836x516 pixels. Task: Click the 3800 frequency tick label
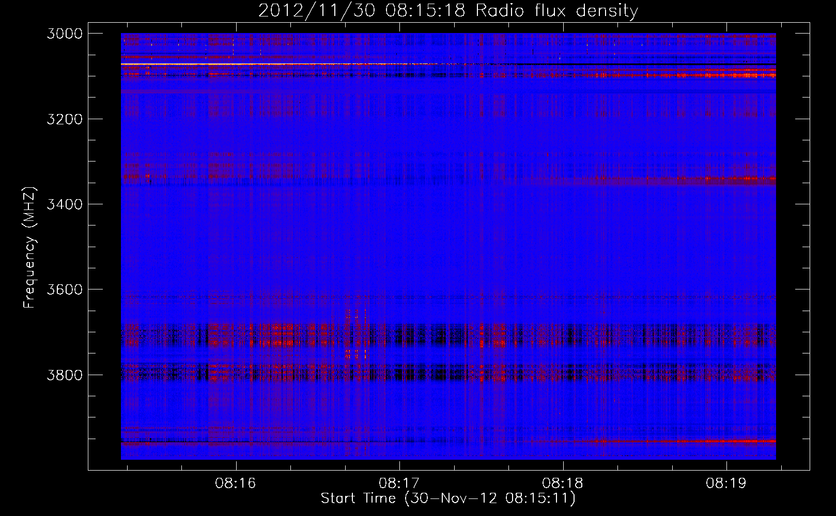(x=65, y=375)
